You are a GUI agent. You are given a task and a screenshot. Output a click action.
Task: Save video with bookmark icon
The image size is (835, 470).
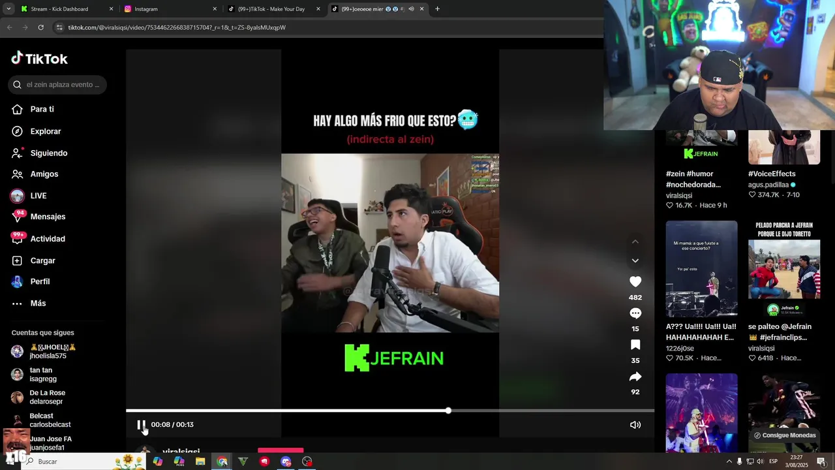tap(635, 345)
